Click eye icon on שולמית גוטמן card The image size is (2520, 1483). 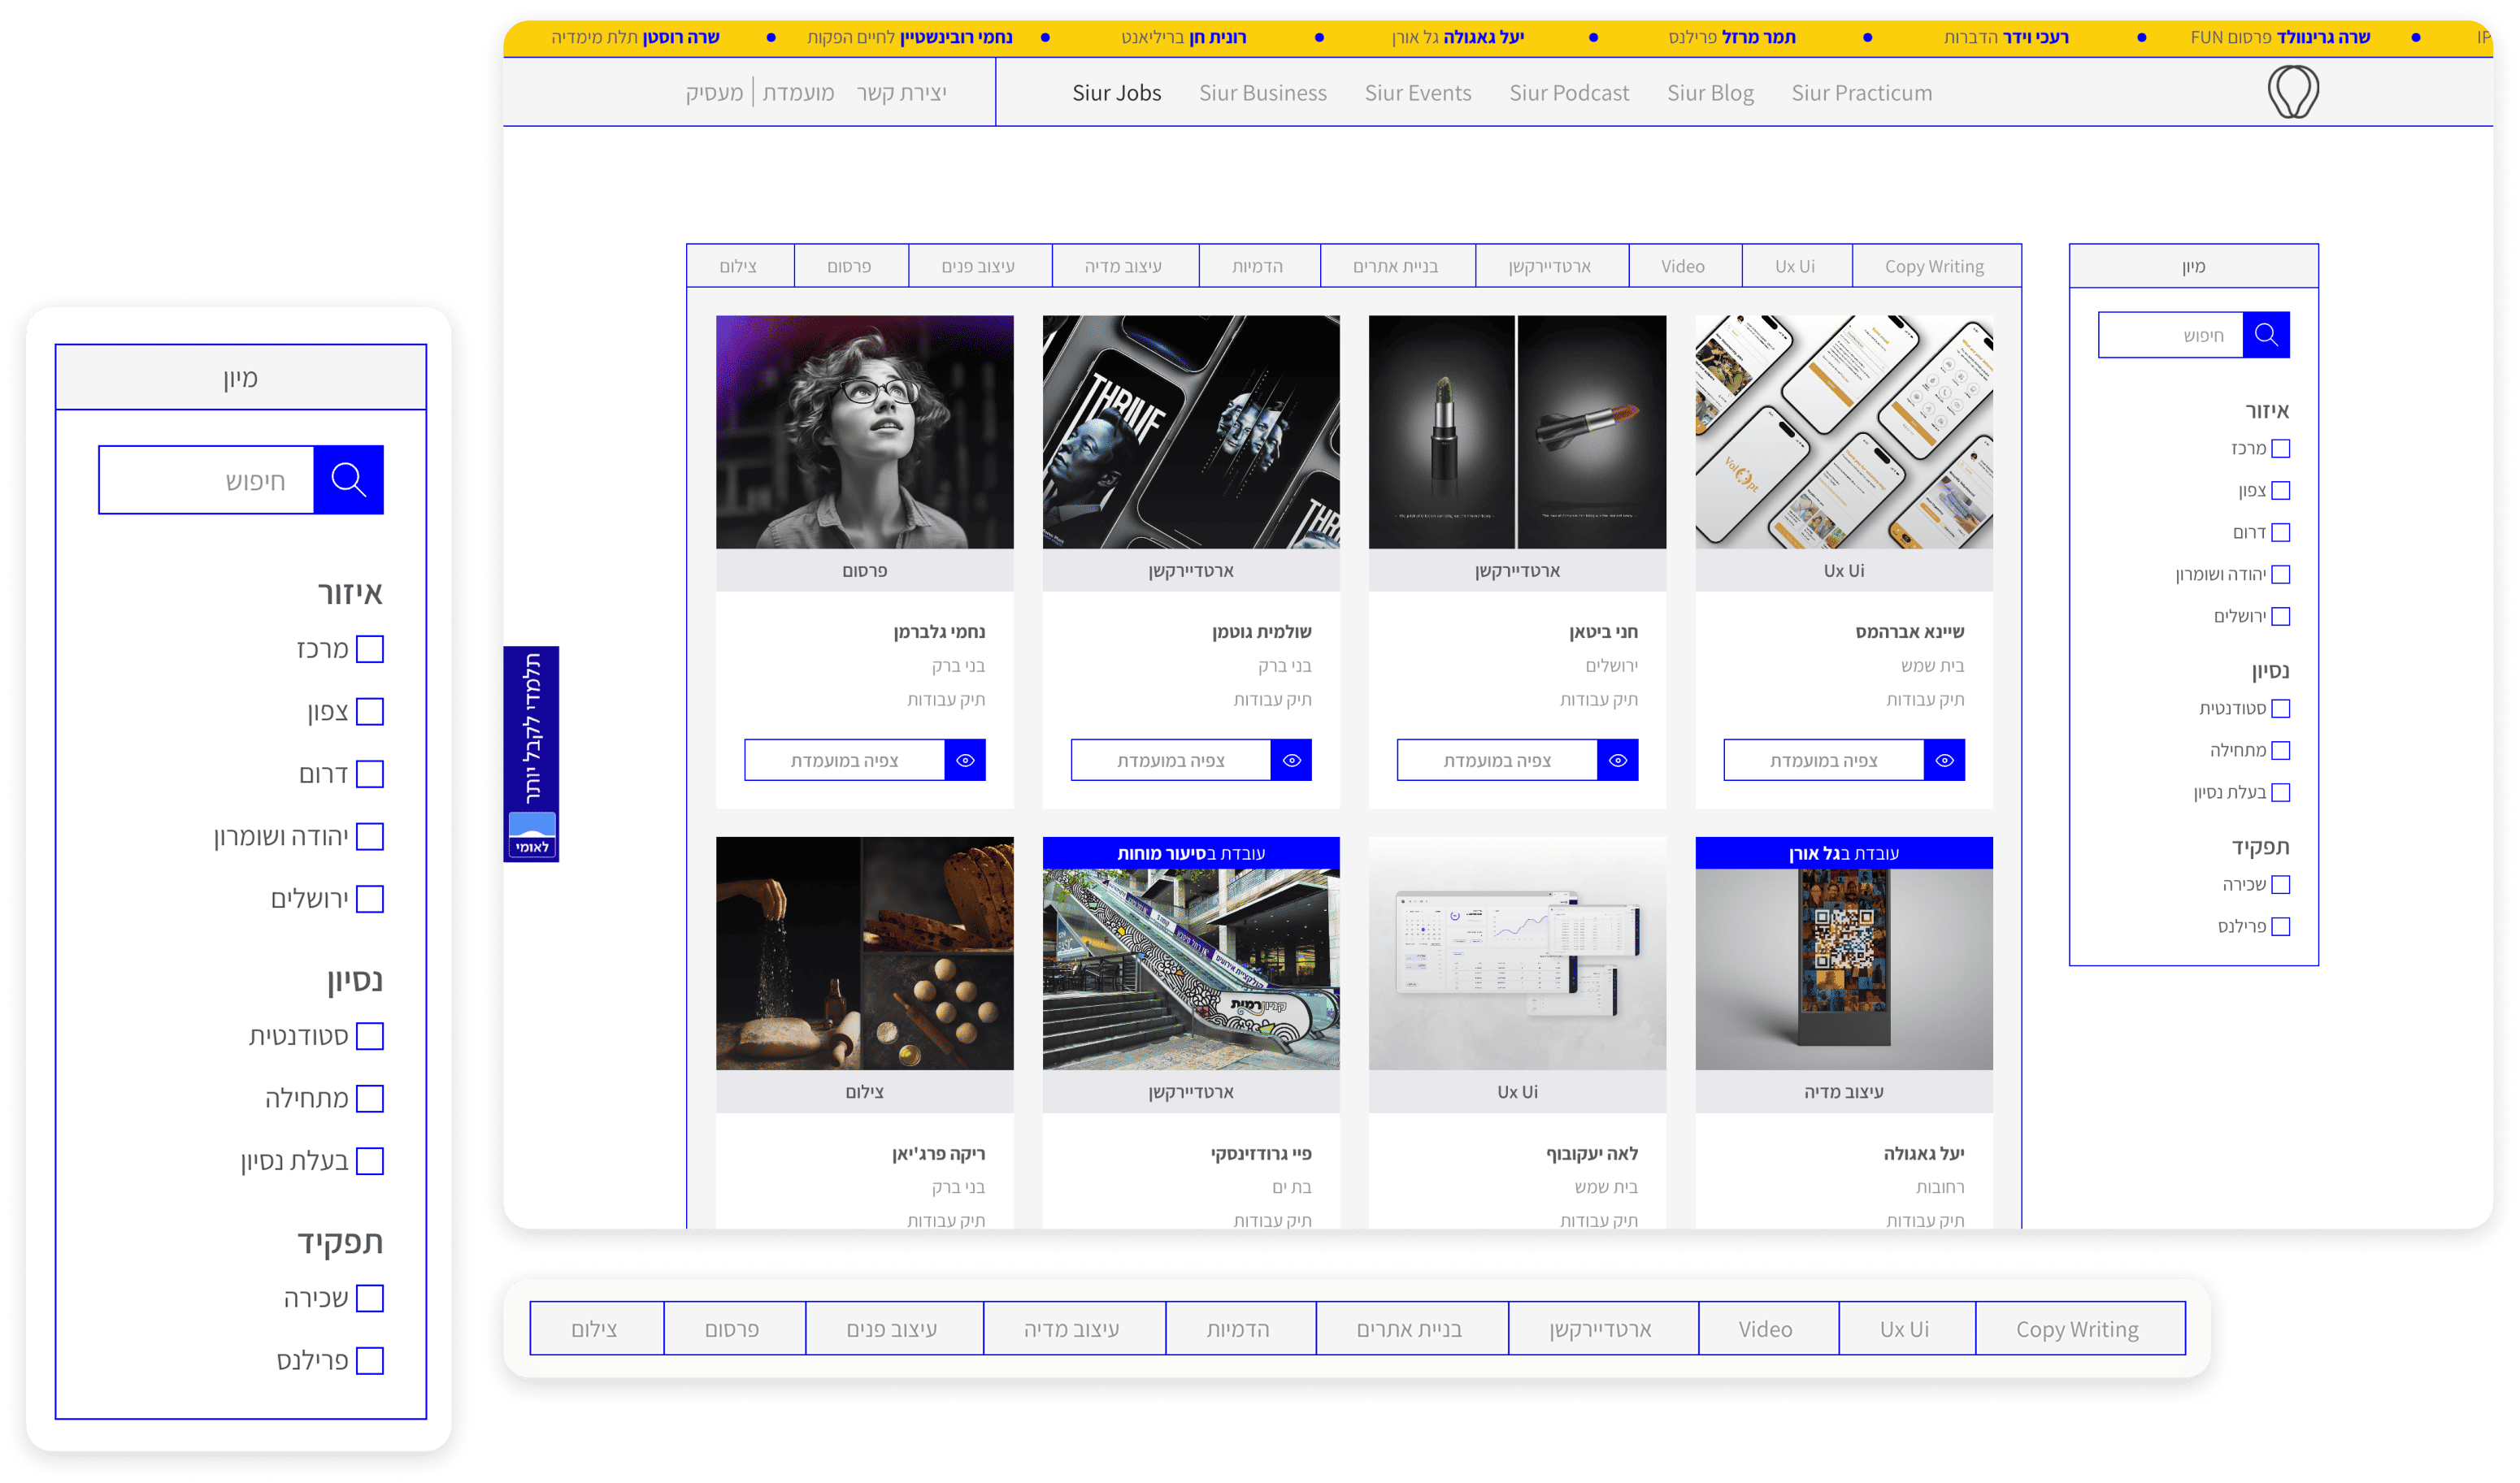(1291, 761)
